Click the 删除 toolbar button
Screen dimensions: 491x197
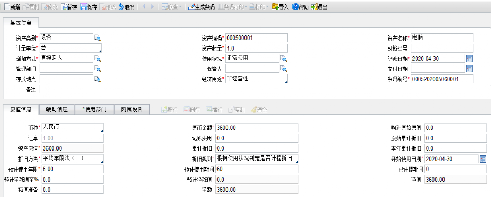pyautogui.click(x=107, y=7)
